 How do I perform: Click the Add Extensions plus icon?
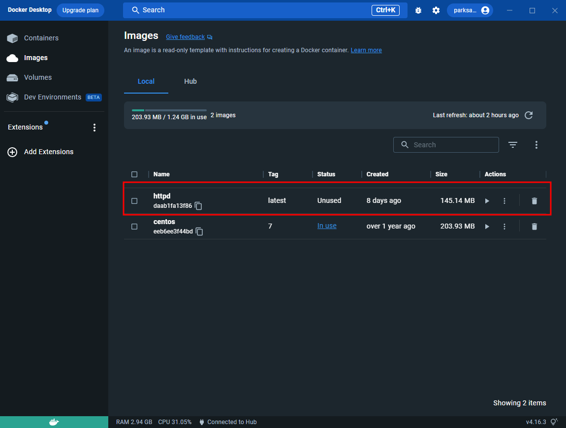pyautogui.click(x=12, y=152)
